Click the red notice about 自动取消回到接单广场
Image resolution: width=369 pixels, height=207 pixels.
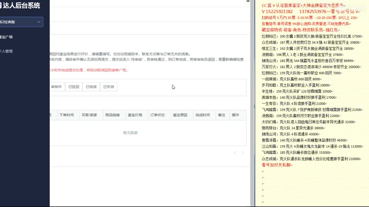[89, 70]
